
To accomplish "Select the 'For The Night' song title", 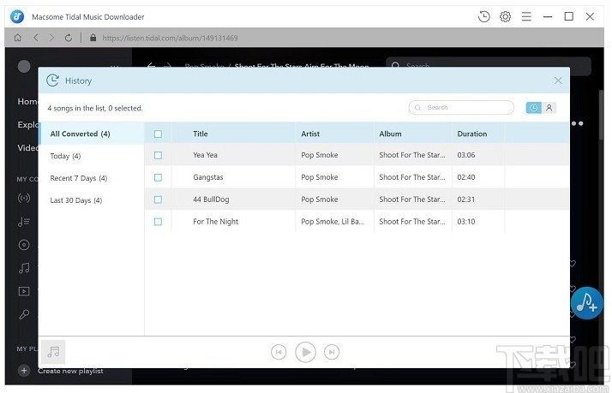I will click(215, 222).
